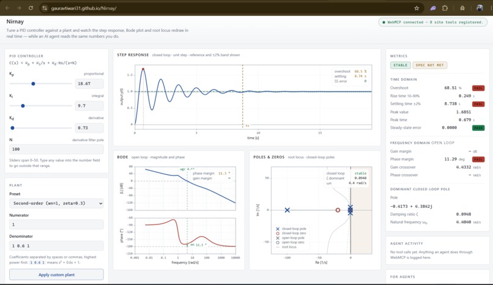The height and width of the screenshot is (285, 493).
Task: Click the SPEC NOT MET badge
Action: (x=430, y=65)
